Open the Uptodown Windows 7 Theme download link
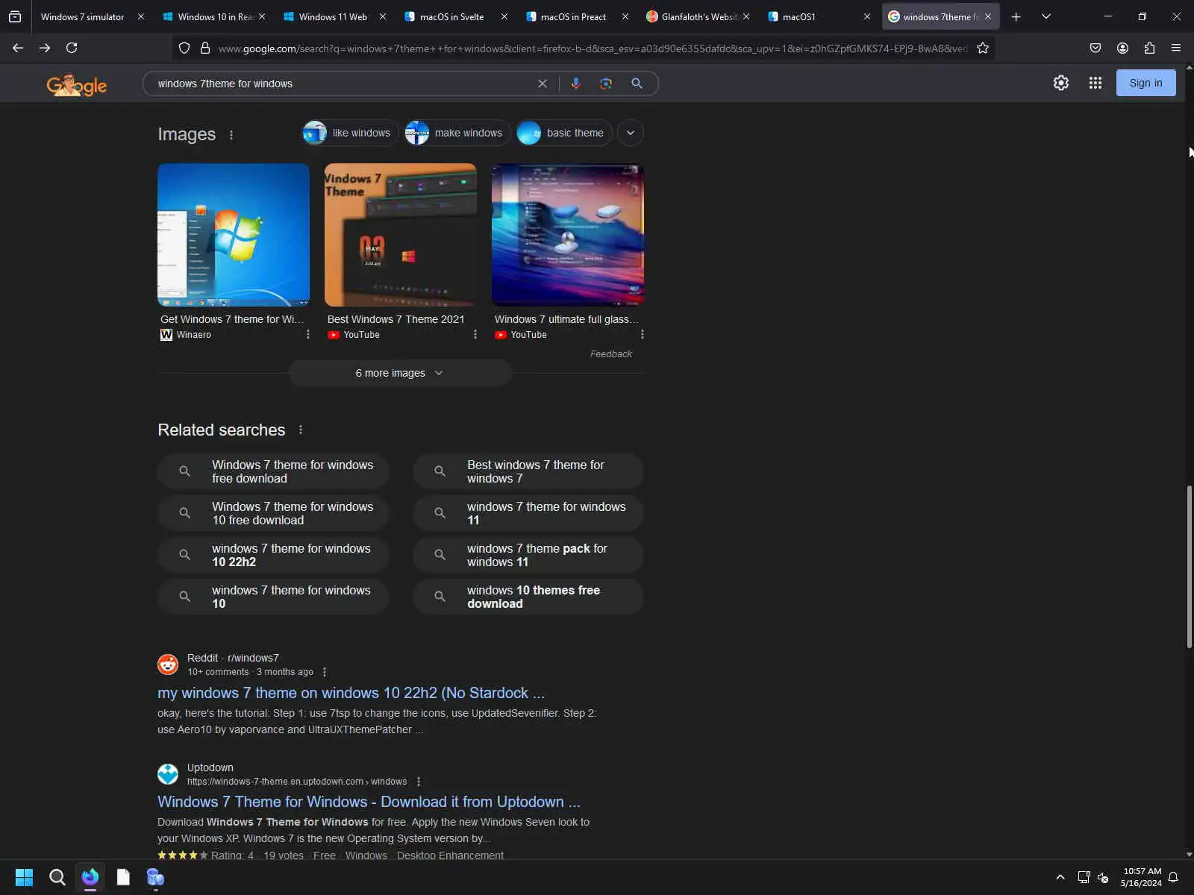Image resolution: width=1194 pixels, height=895 pixels. point(369,802)
